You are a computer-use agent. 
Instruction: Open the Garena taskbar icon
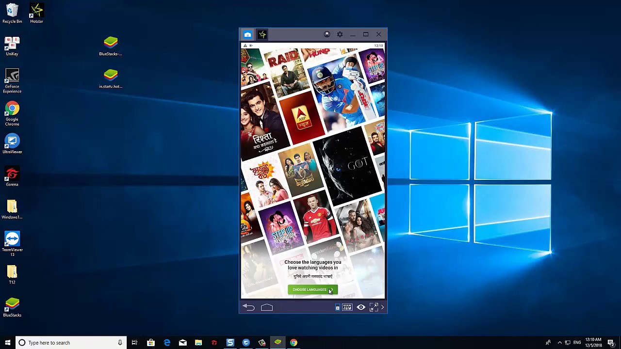coord(214,343)
